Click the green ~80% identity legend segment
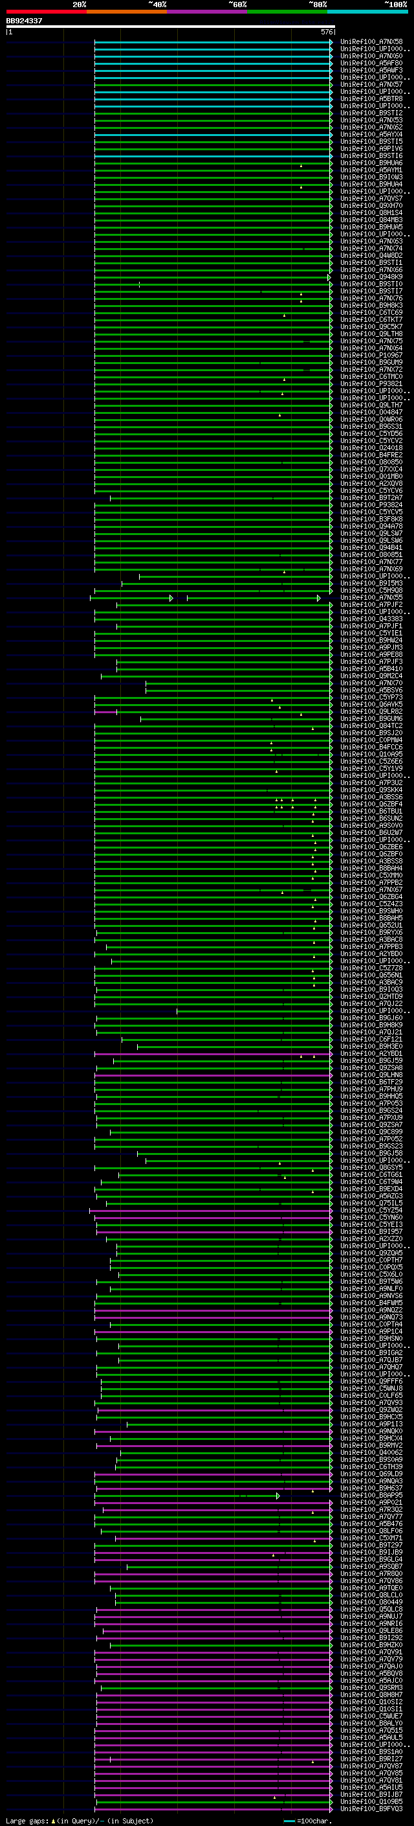The width and height of the screenshot is (414, 1826). pos(287,12)
